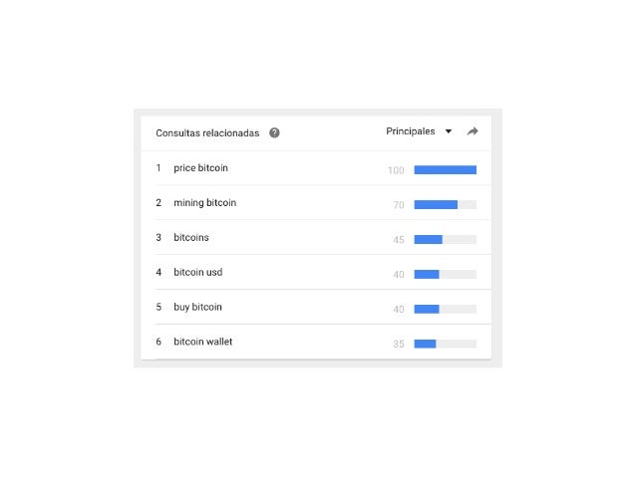Screen dimensions: 636x477
Task: Click the 'Consultas relacionadas' heading
Action: 207,132
